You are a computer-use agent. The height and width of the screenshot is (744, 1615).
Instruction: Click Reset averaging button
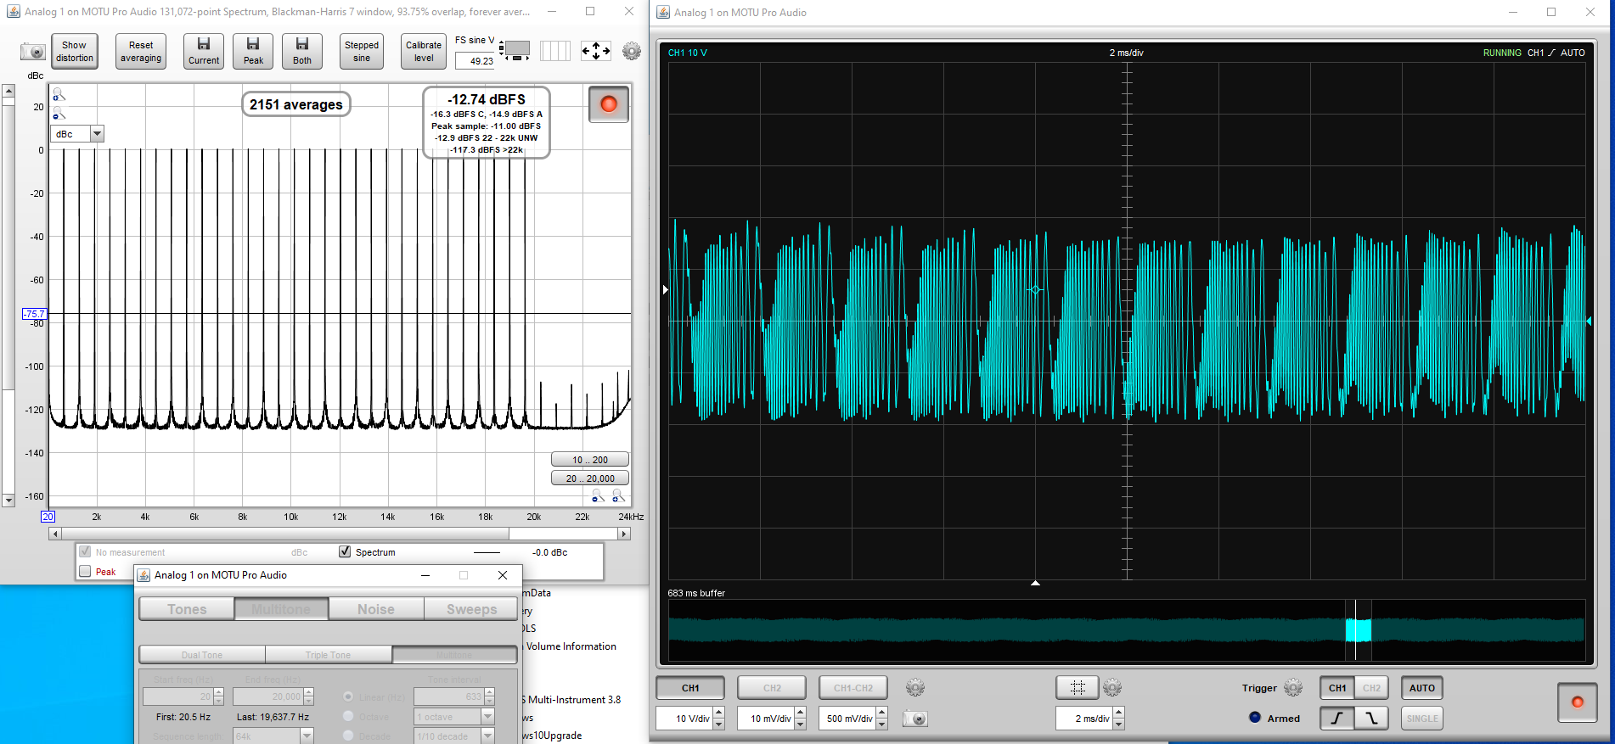[x=141, y=51]
